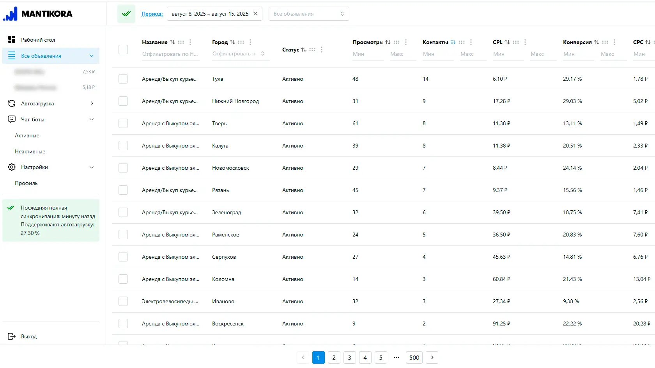Go to next page with arrow
The width and height of the screenshot is (655, 368).
pos(432,357)
